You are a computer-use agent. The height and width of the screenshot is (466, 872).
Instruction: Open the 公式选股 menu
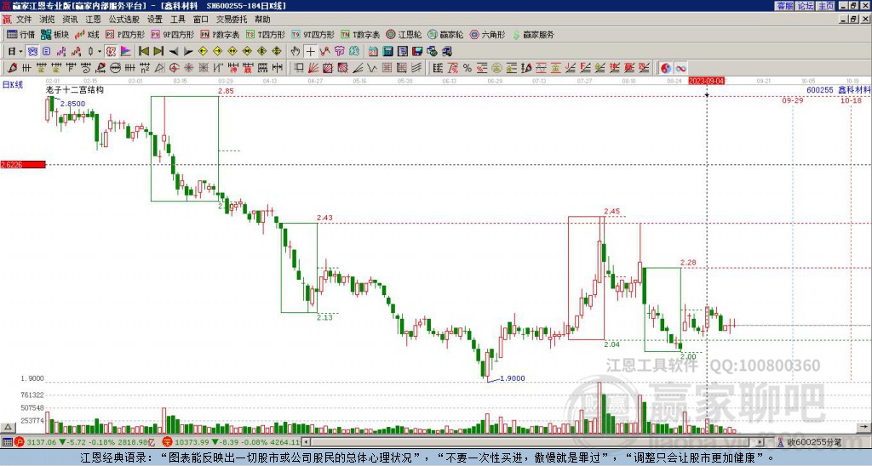(x=124, y=20)
